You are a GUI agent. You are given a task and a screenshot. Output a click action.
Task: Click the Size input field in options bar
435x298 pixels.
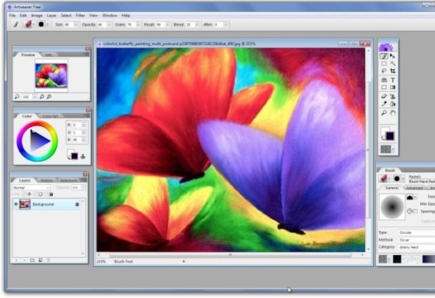tap(69, 25)
